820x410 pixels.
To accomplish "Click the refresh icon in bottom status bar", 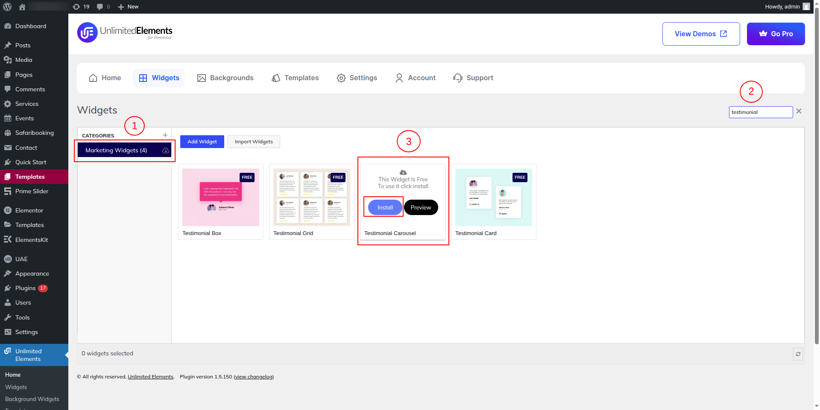I will (x=798, y=354).
